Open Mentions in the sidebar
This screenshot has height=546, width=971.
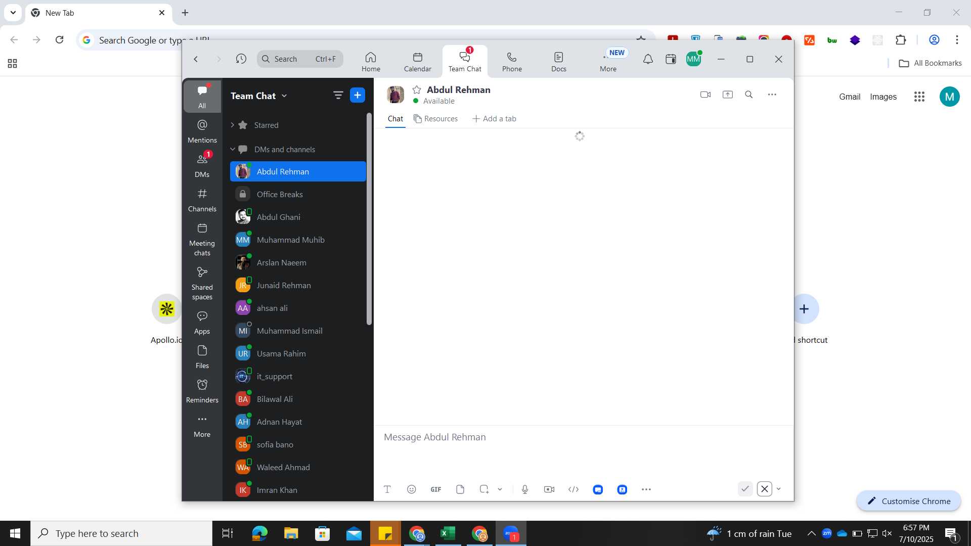[202, 131]
